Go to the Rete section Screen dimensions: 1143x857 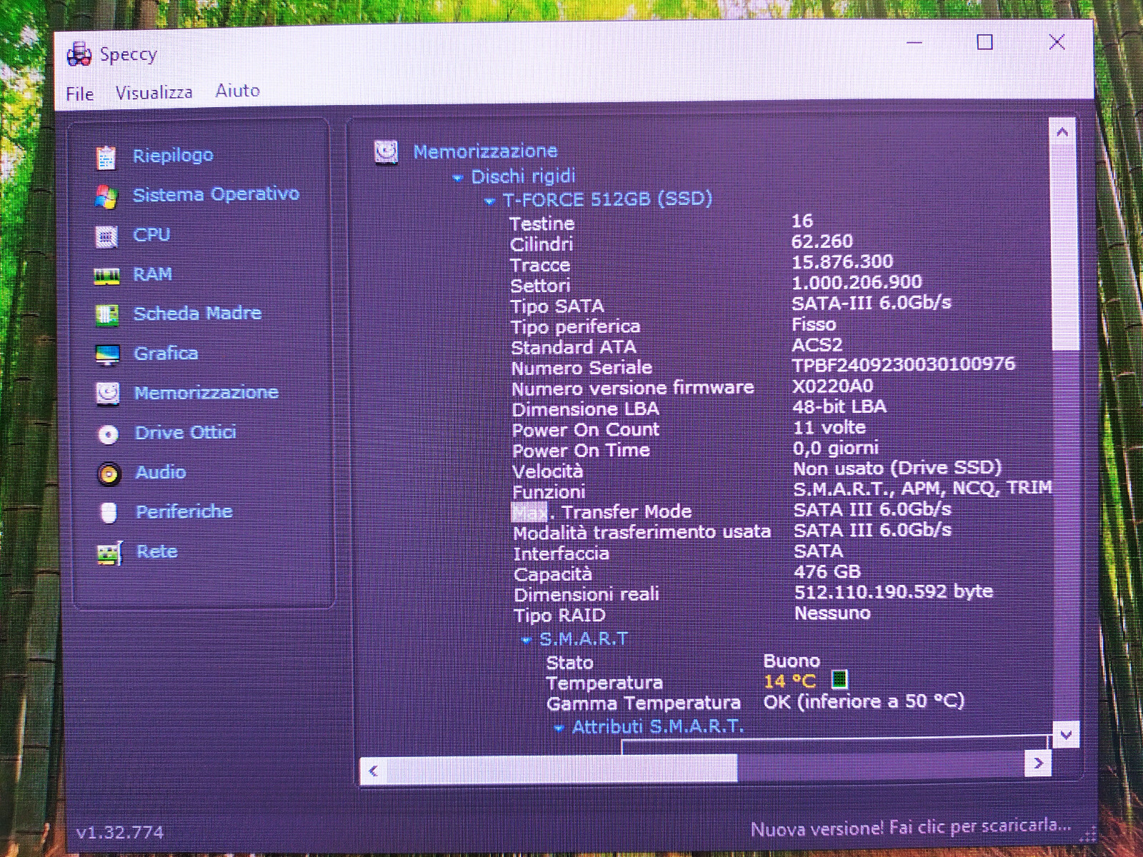pos(157,551)
